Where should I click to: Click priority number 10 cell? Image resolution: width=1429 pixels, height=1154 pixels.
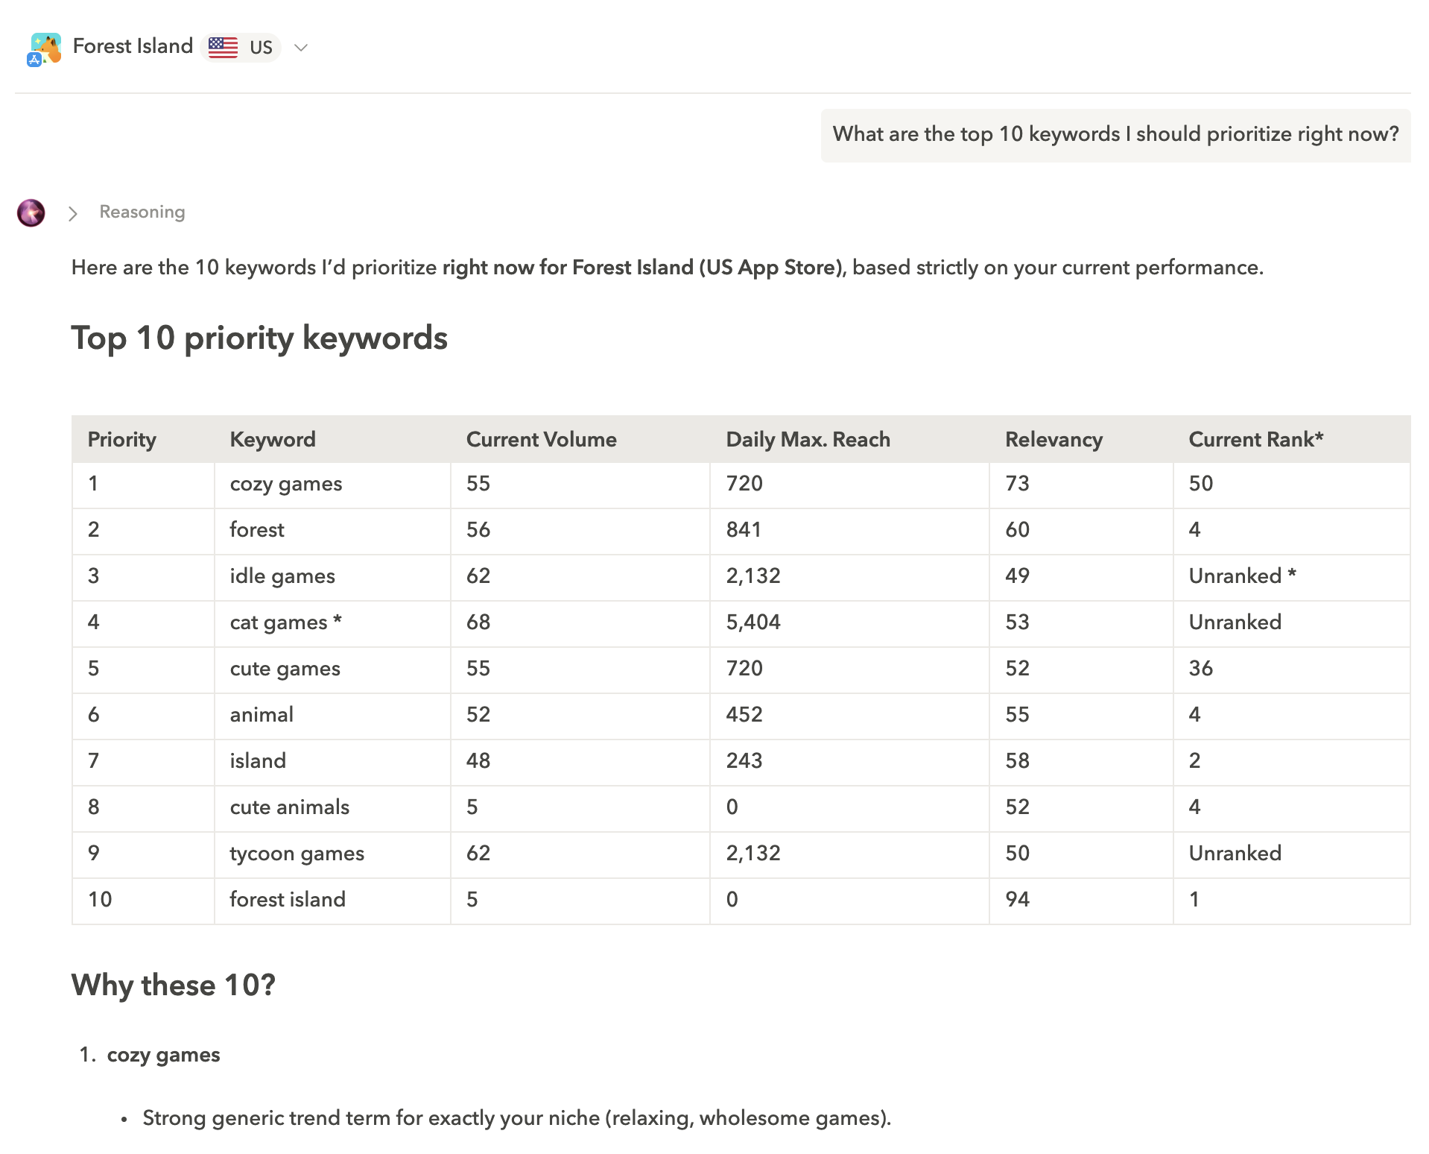coord(143,901)
